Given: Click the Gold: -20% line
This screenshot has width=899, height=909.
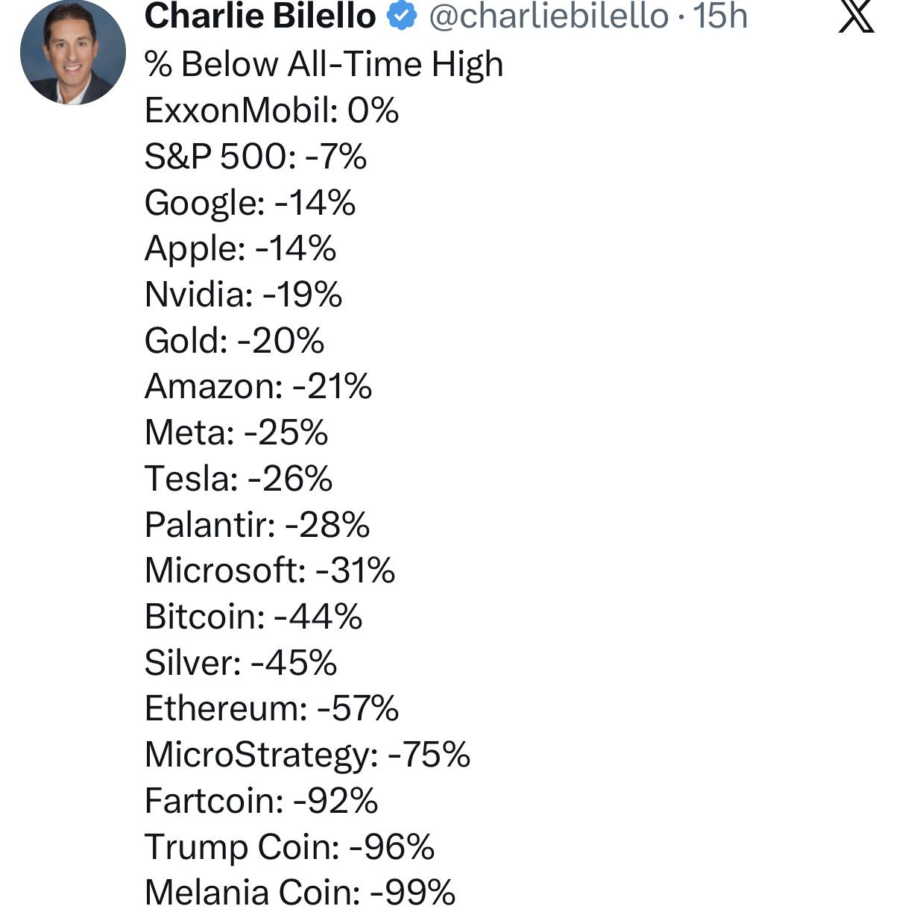Looking at the screenshot, I should (x=234, y=341).
